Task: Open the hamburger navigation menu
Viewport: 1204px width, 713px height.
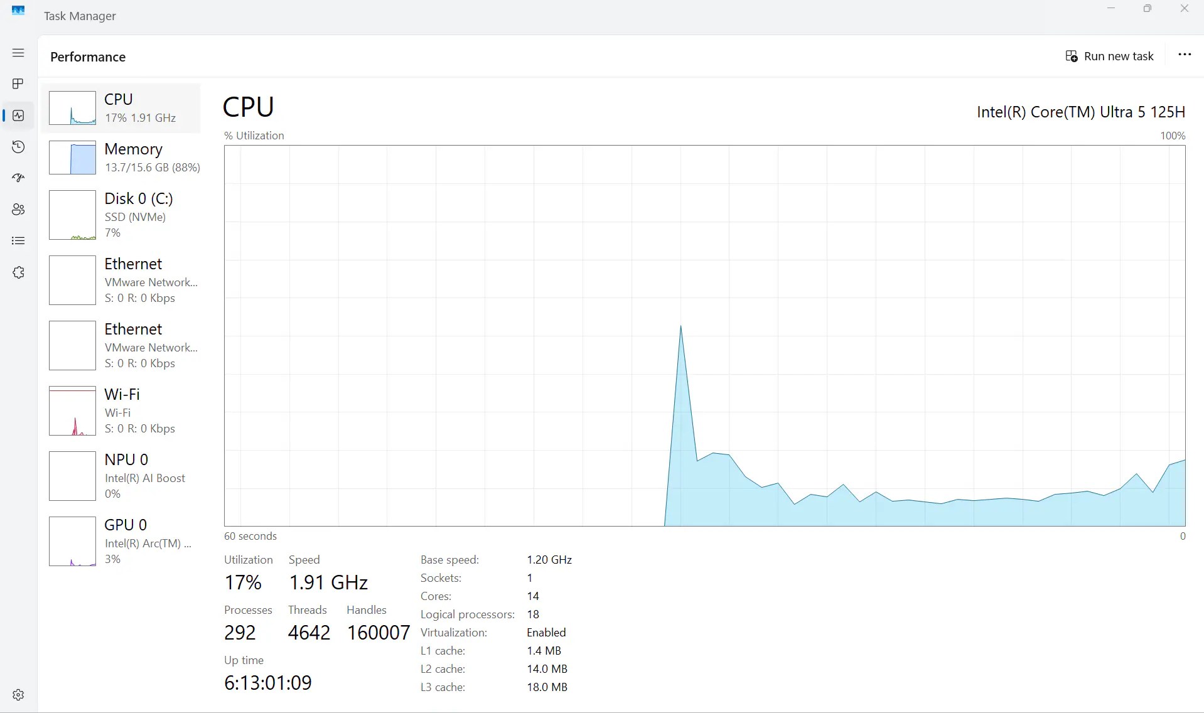Action: [x=18, y=53]
